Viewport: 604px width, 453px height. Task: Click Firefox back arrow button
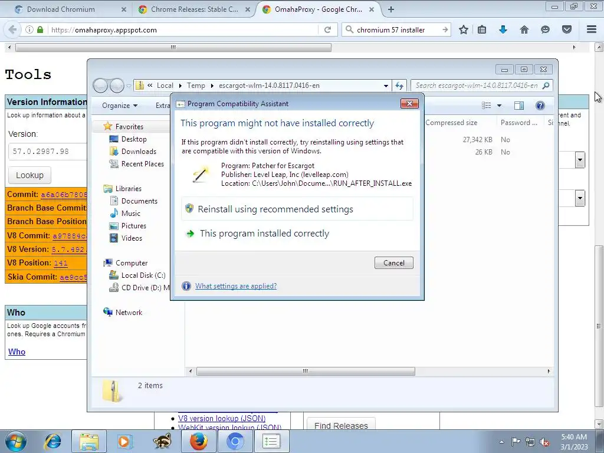click(12, 29)
